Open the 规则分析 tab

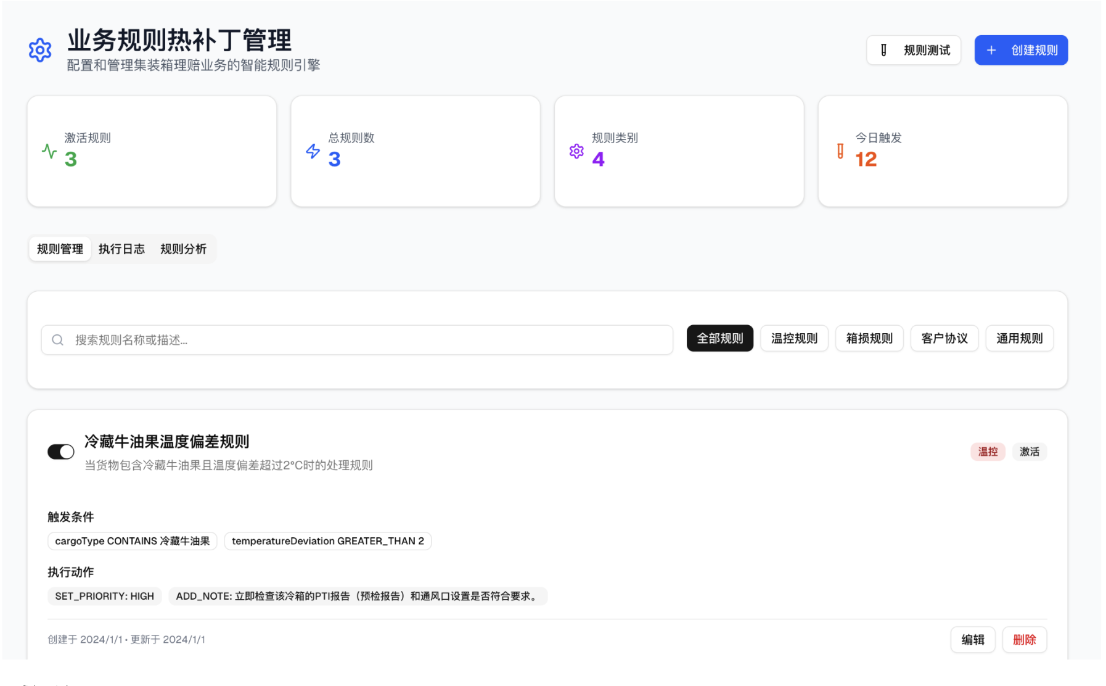pos(183,249)
